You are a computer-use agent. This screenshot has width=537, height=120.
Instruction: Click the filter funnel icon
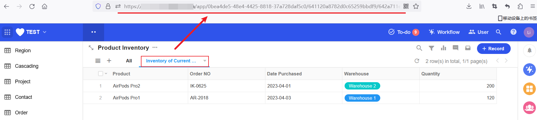click(431, 48)
